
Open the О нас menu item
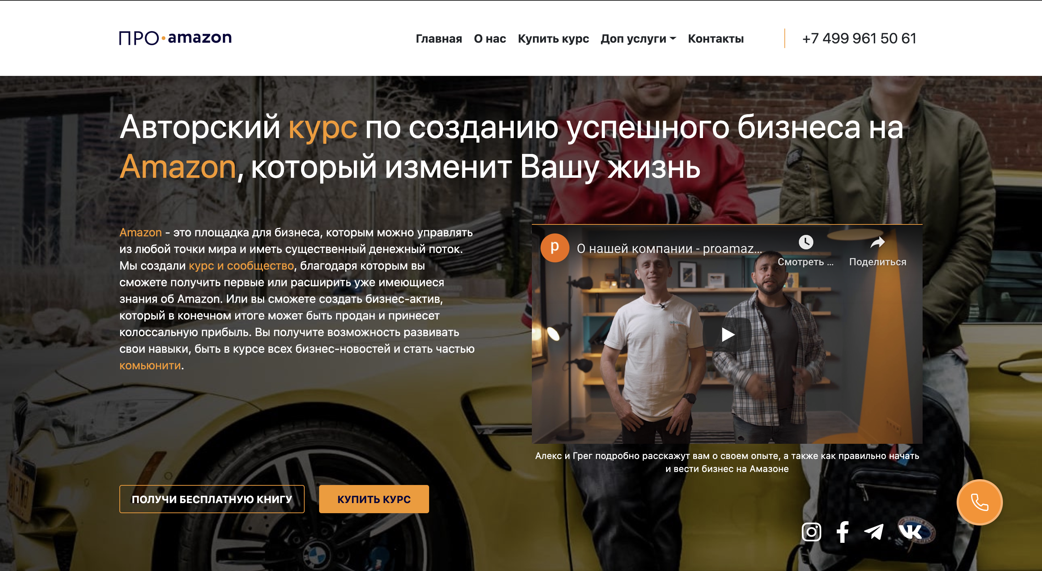point(490,38)
